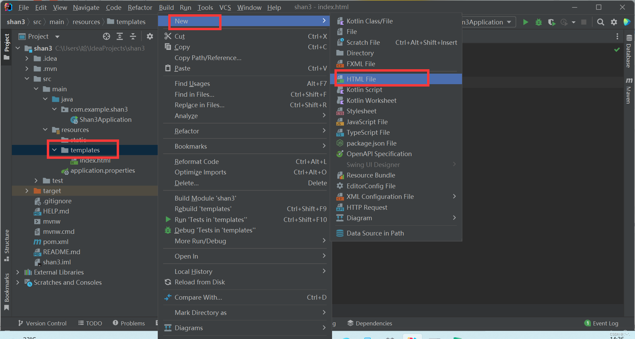Choose JavaScript File option

pyautogui.click(x=396, y=122)
